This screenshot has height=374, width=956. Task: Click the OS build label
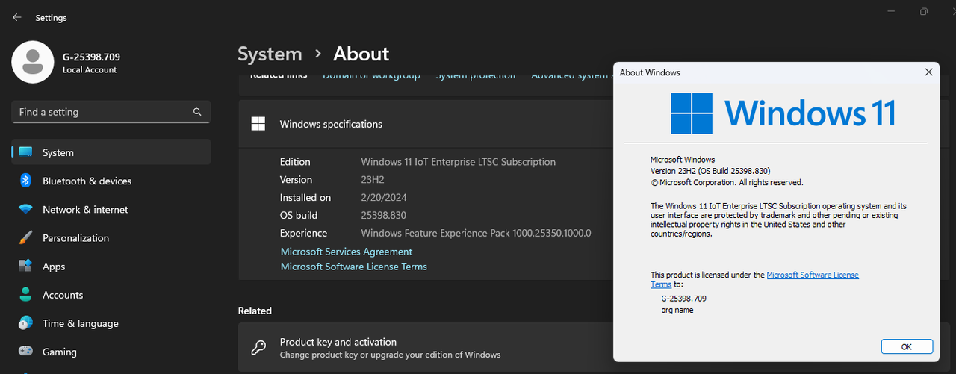point(299,215)
